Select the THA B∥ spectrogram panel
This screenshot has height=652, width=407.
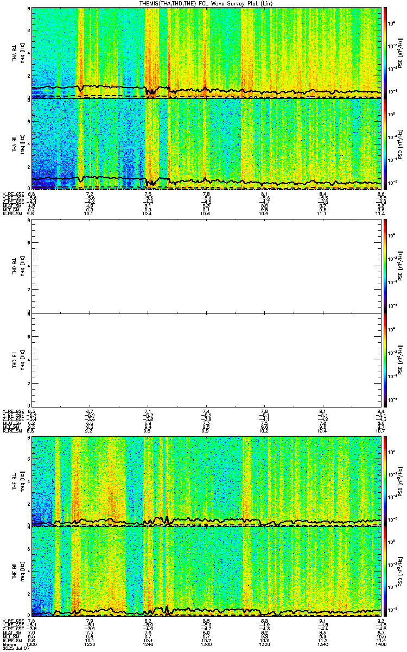[x=206, y=144]
